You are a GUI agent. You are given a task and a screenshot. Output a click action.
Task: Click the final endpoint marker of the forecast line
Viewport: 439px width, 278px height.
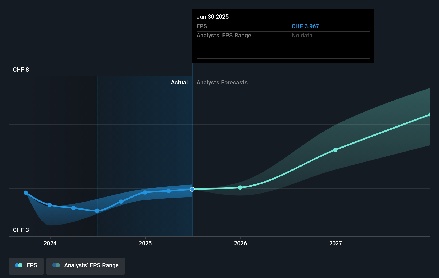pyautogui.click(x=429, y=114)
